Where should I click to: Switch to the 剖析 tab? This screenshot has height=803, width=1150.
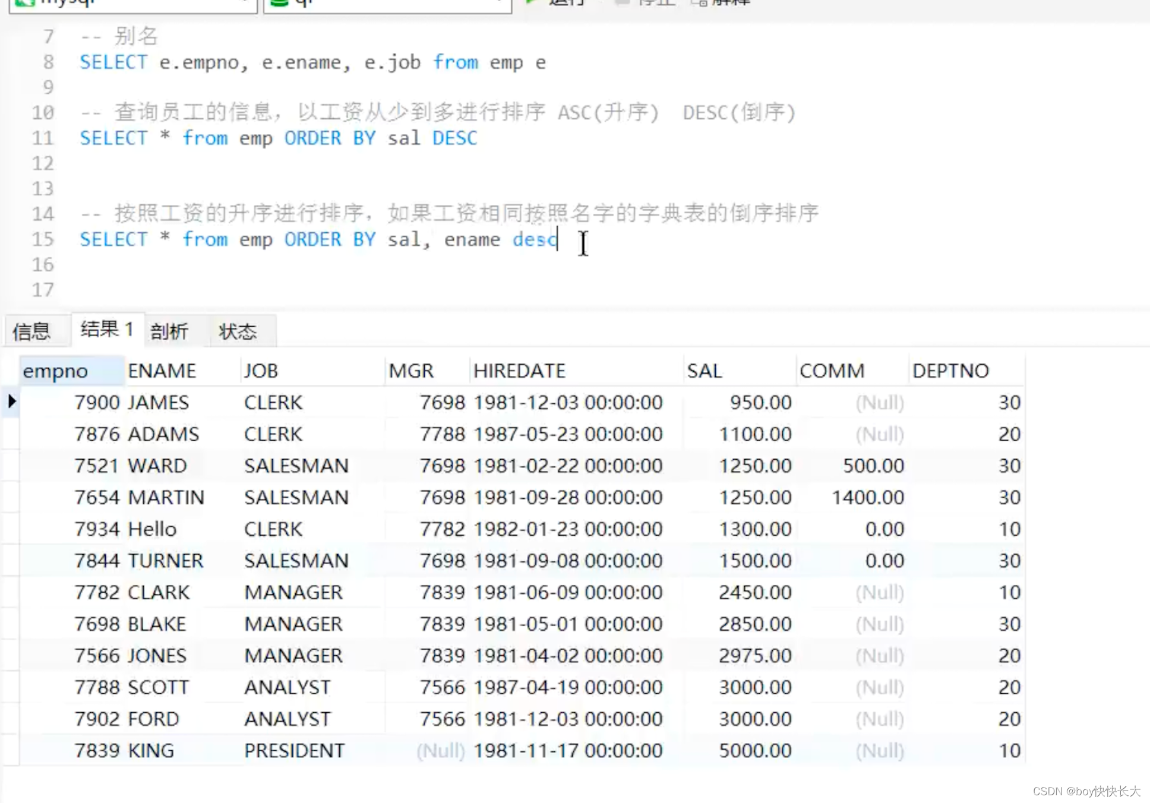click(x=170, y=331)
